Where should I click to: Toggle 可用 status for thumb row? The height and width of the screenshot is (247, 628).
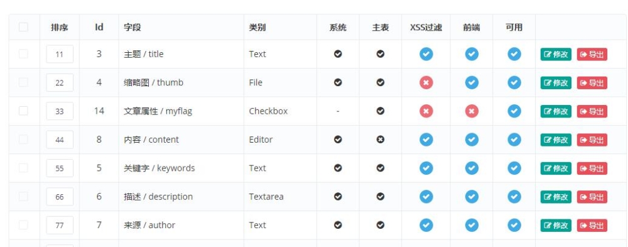[x=514, y=82]
